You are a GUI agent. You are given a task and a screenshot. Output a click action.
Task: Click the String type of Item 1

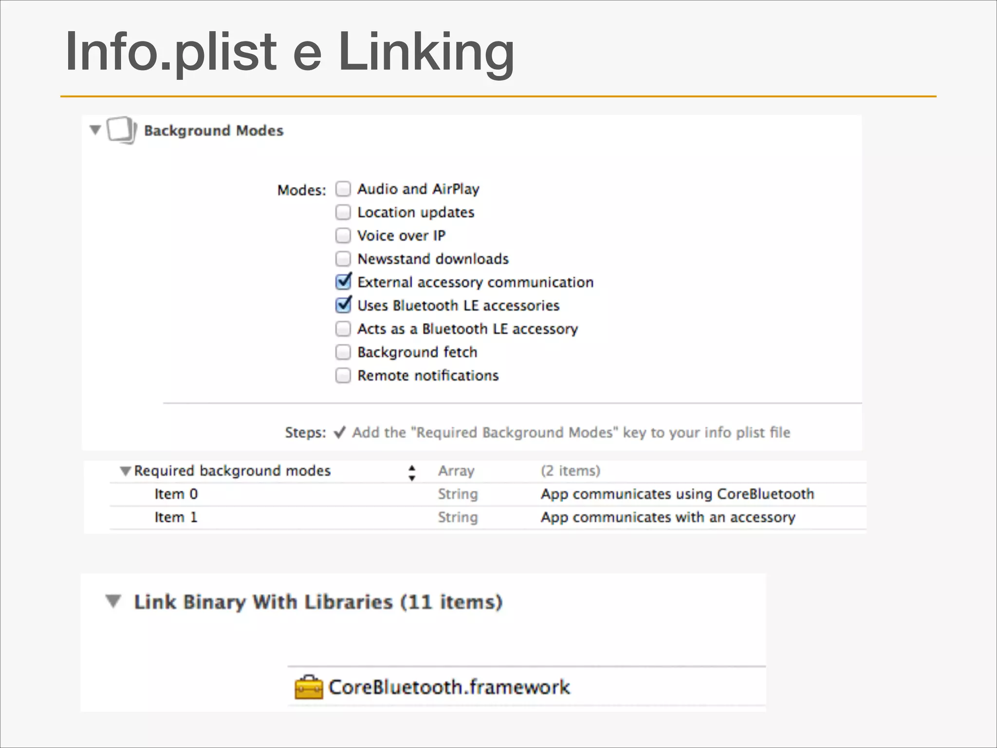coord(458,518)
